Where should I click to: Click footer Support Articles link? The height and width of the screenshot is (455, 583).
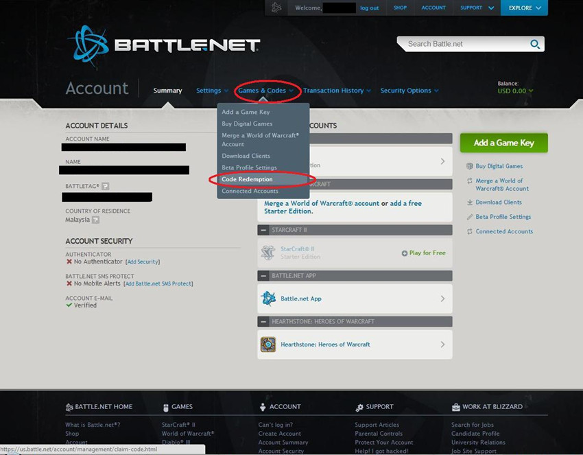[377, 425]
